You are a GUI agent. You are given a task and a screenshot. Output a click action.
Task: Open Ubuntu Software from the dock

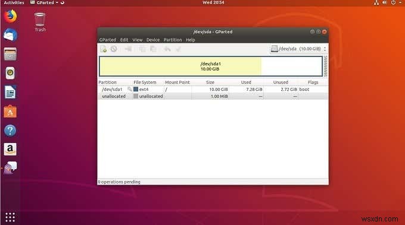coord(10,111)
